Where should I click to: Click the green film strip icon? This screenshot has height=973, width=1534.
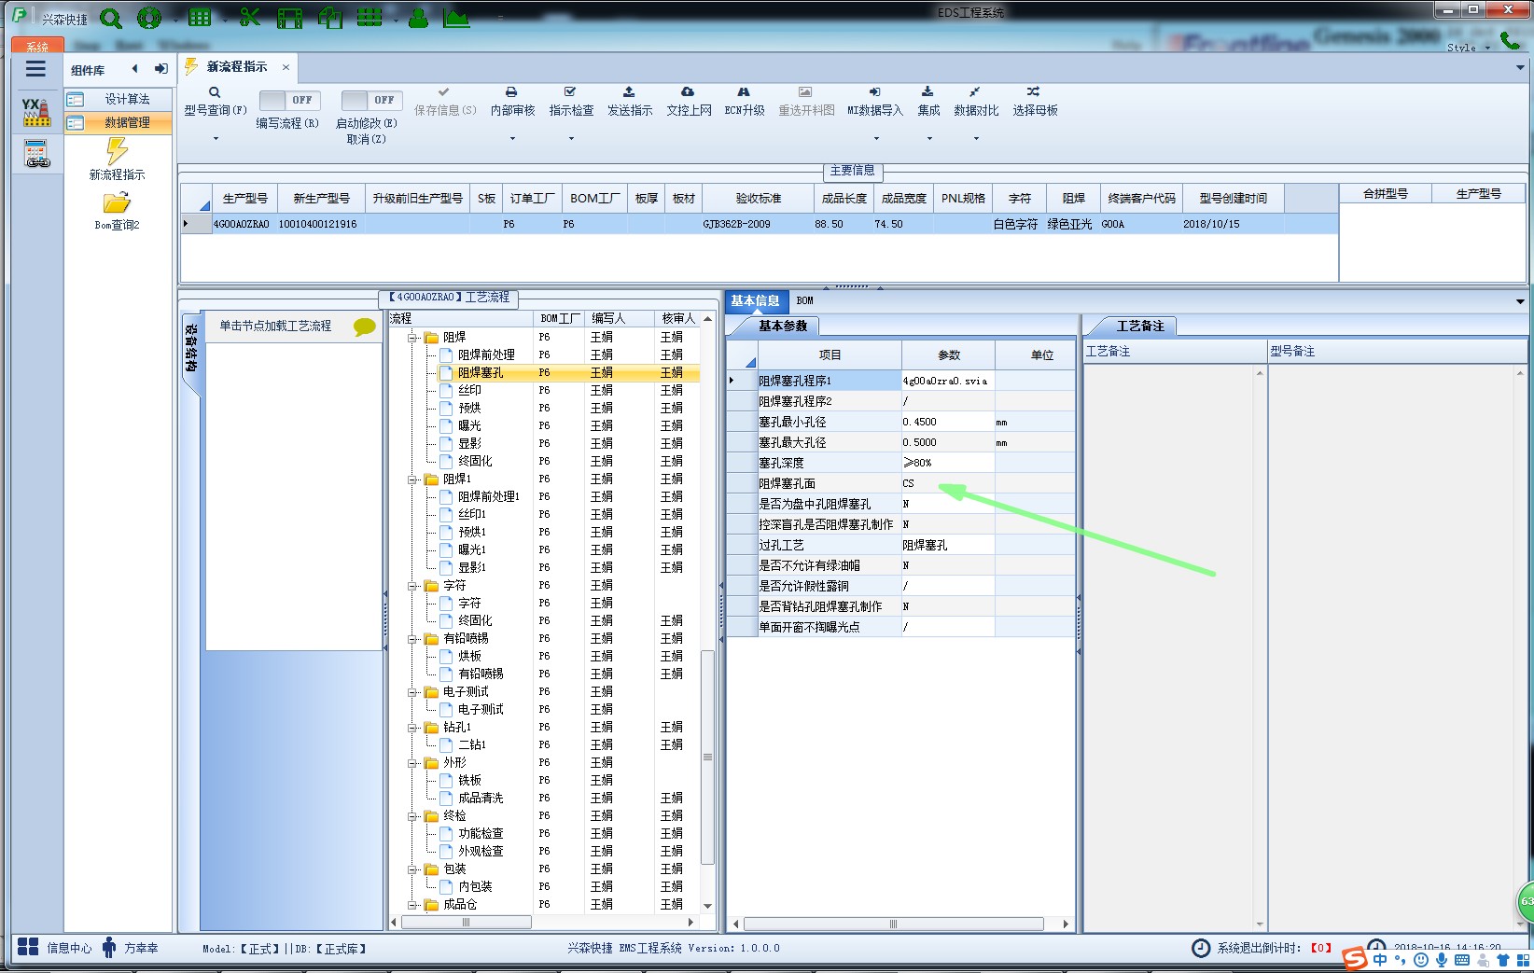click(x=290, y=18)
